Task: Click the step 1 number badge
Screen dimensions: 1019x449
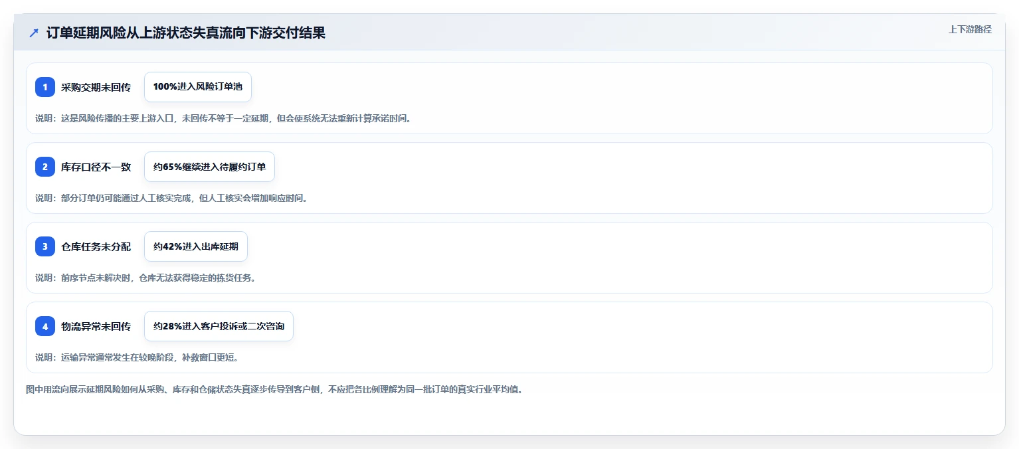Action: [x=45, y=87]
